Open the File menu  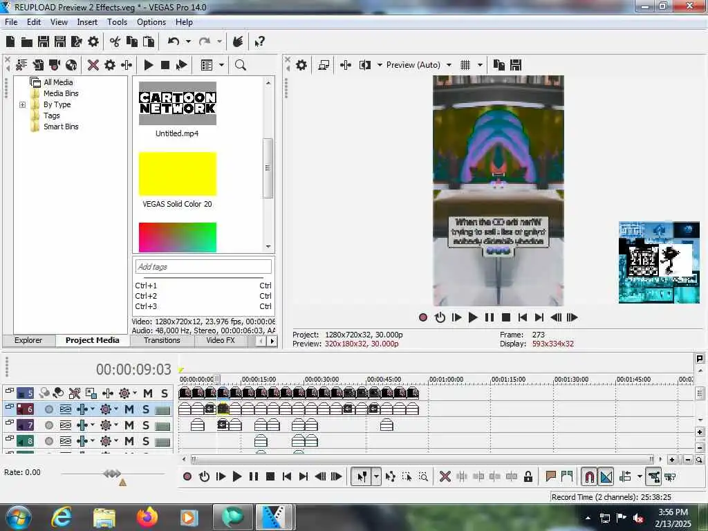pyautogui.click(x=11, y=22)
